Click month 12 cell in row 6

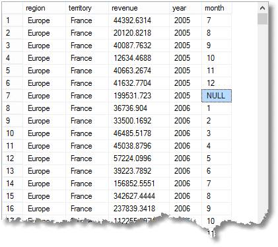tap(217, 83)
